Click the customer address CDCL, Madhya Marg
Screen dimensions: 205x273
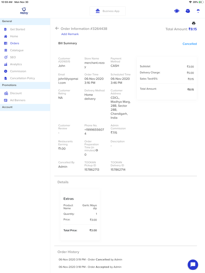(x=121, y=108)
